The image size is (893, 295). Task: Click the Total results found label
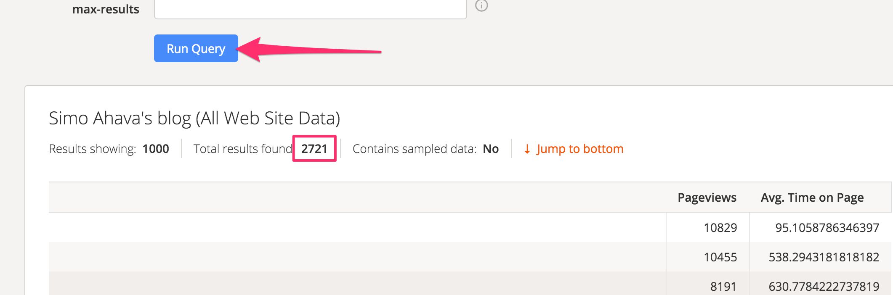tap(243, 149)
